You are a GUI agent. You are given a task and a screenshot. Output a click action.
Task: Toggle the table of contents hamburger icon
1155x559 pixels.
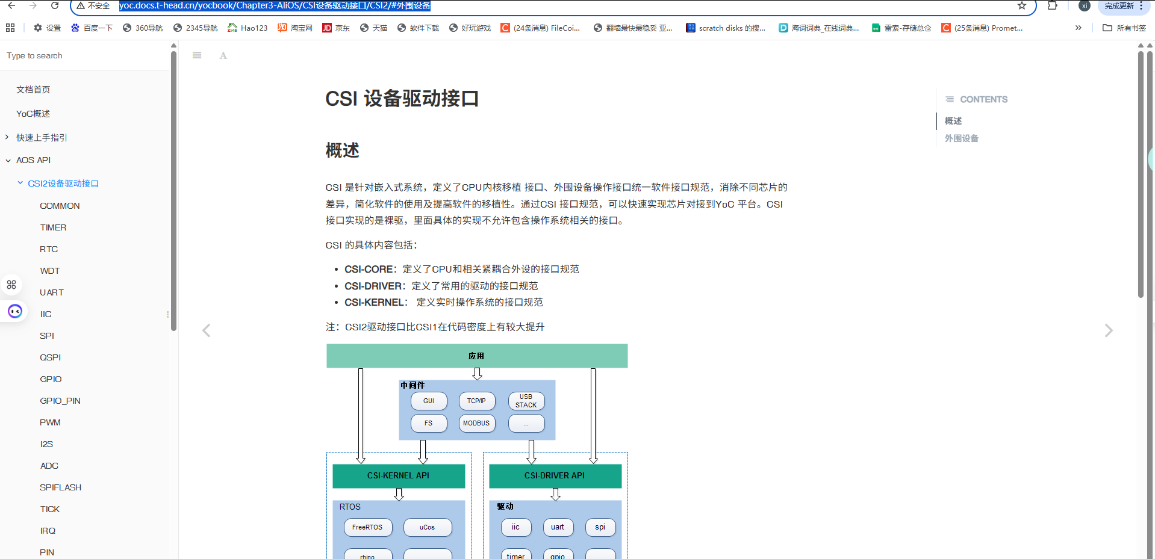(x=196, y=55)
